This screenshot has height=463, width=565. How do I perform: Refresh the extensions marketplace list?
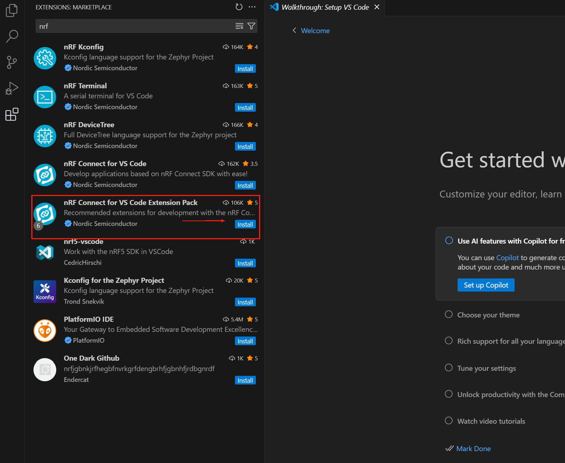coord(239,7)
